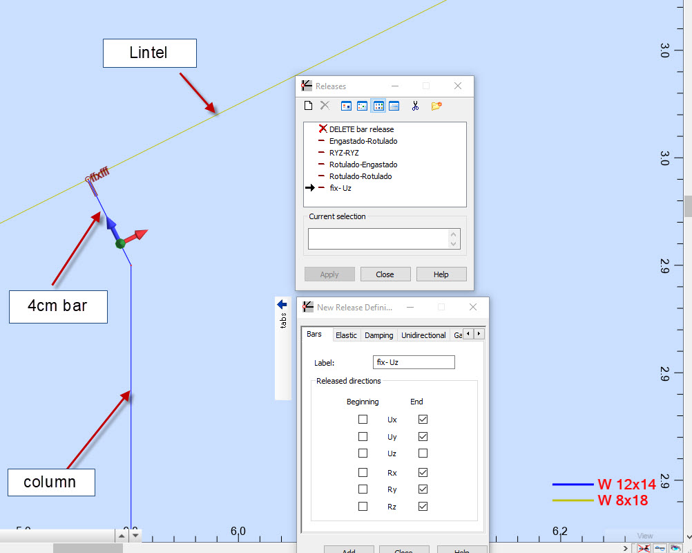Screen dimensions: 692x553
Task: Click down arrow in Current selection box
Action: [453, 244]
